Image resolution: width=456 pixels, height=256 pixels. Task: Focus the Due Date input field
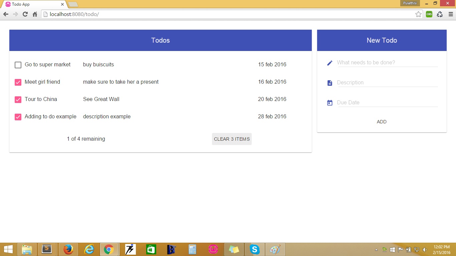pyautogui.click(x=388, y=103)
